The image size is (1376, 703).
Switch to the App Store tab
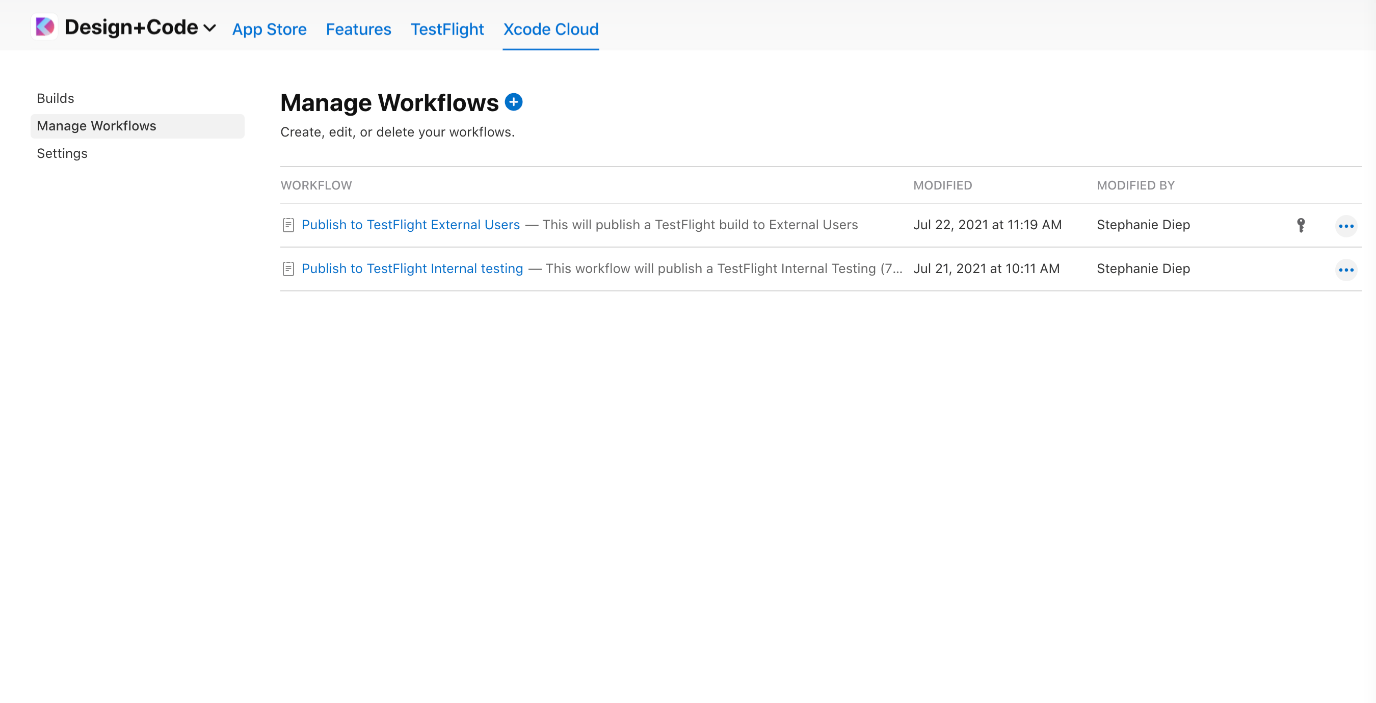pos(269,29)
